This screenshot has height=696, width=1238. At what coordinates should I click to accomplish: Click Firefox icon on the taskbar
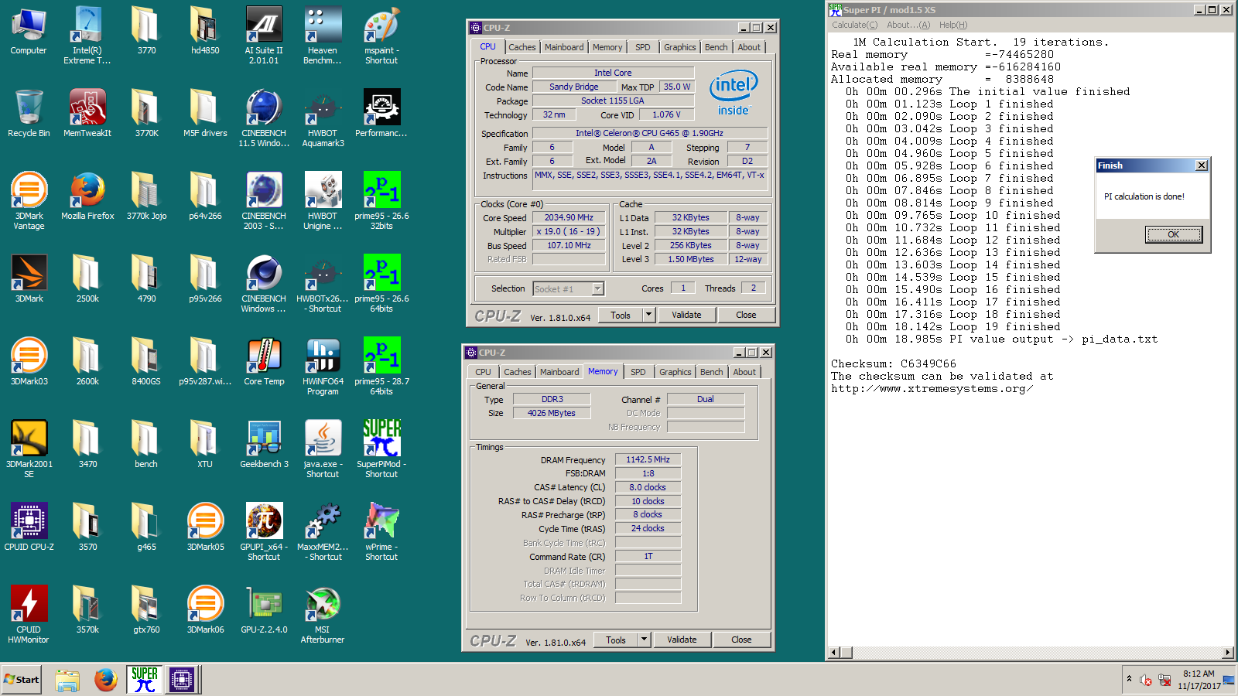coord(105,680)
